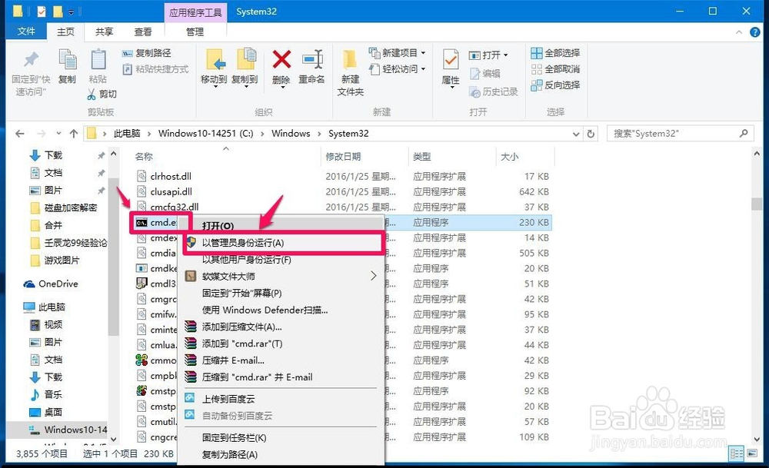
Task: Open the recent locations dropdown arrow
Action: pos(58,133)
